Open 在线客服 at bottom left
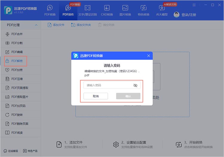224x157 pixels. (x=11, y=151)
